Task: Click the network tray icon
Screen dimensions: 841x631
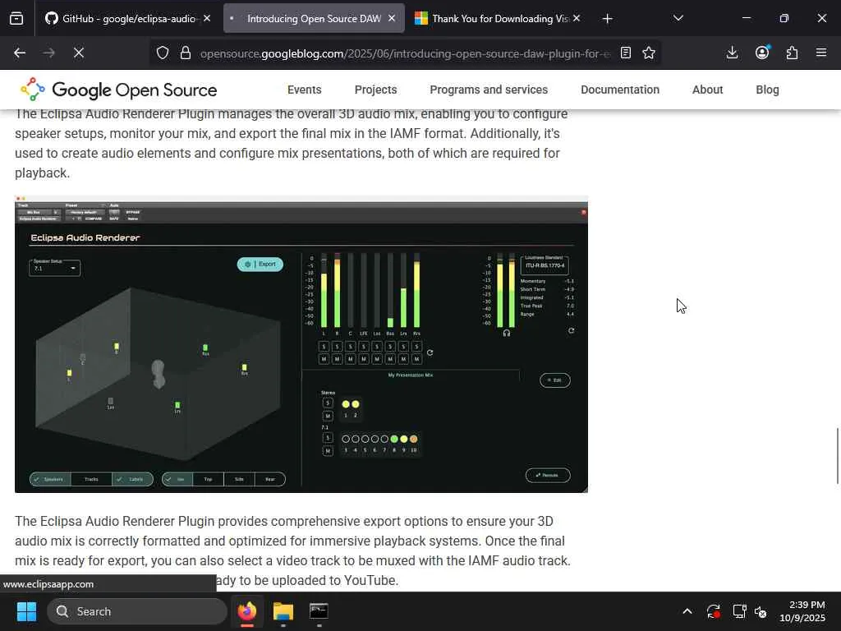Action: tap(740, 611)
